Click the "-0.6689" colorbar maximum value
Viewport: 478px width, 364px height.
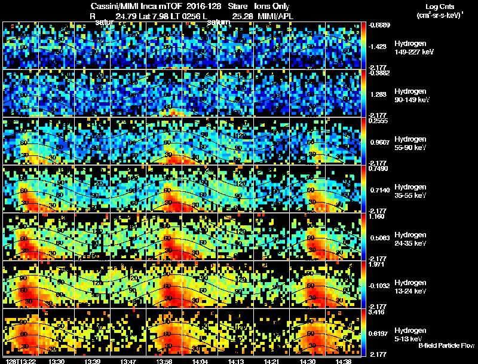(379, 25)
